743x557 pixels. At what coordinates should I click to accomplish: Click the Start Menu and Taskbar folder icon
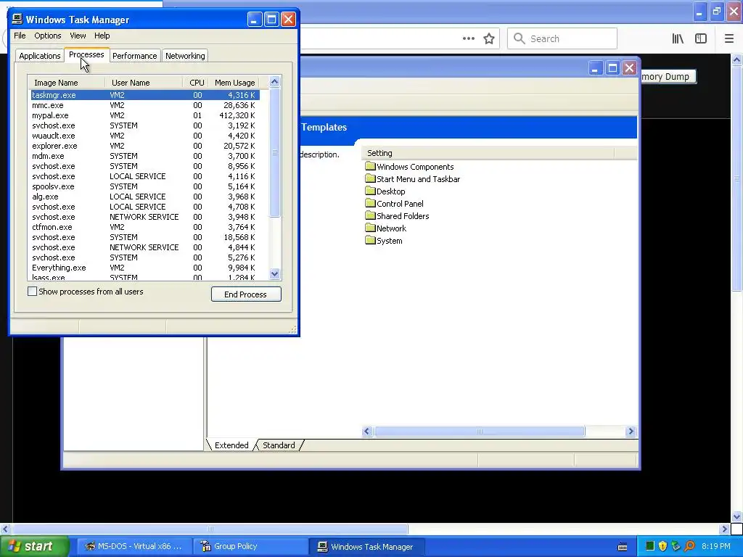click(370, 178)
